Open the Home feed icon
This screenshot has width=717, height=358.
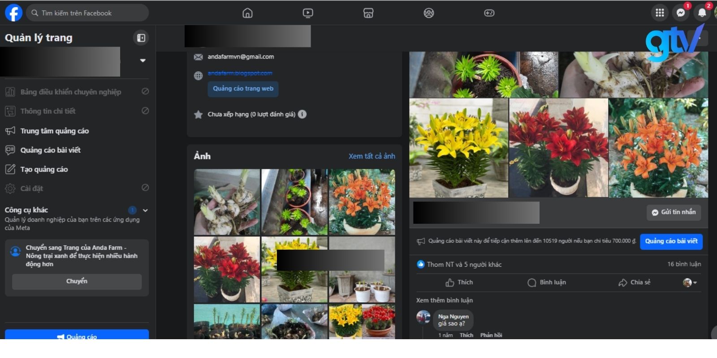point(247,13)
